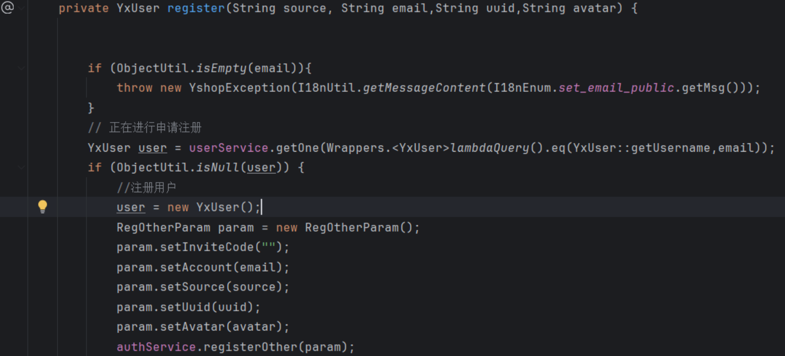Click the yellow lightbulb quick-fix icon
This screenshot has height=356, width=785.
(x=43, y=207)
